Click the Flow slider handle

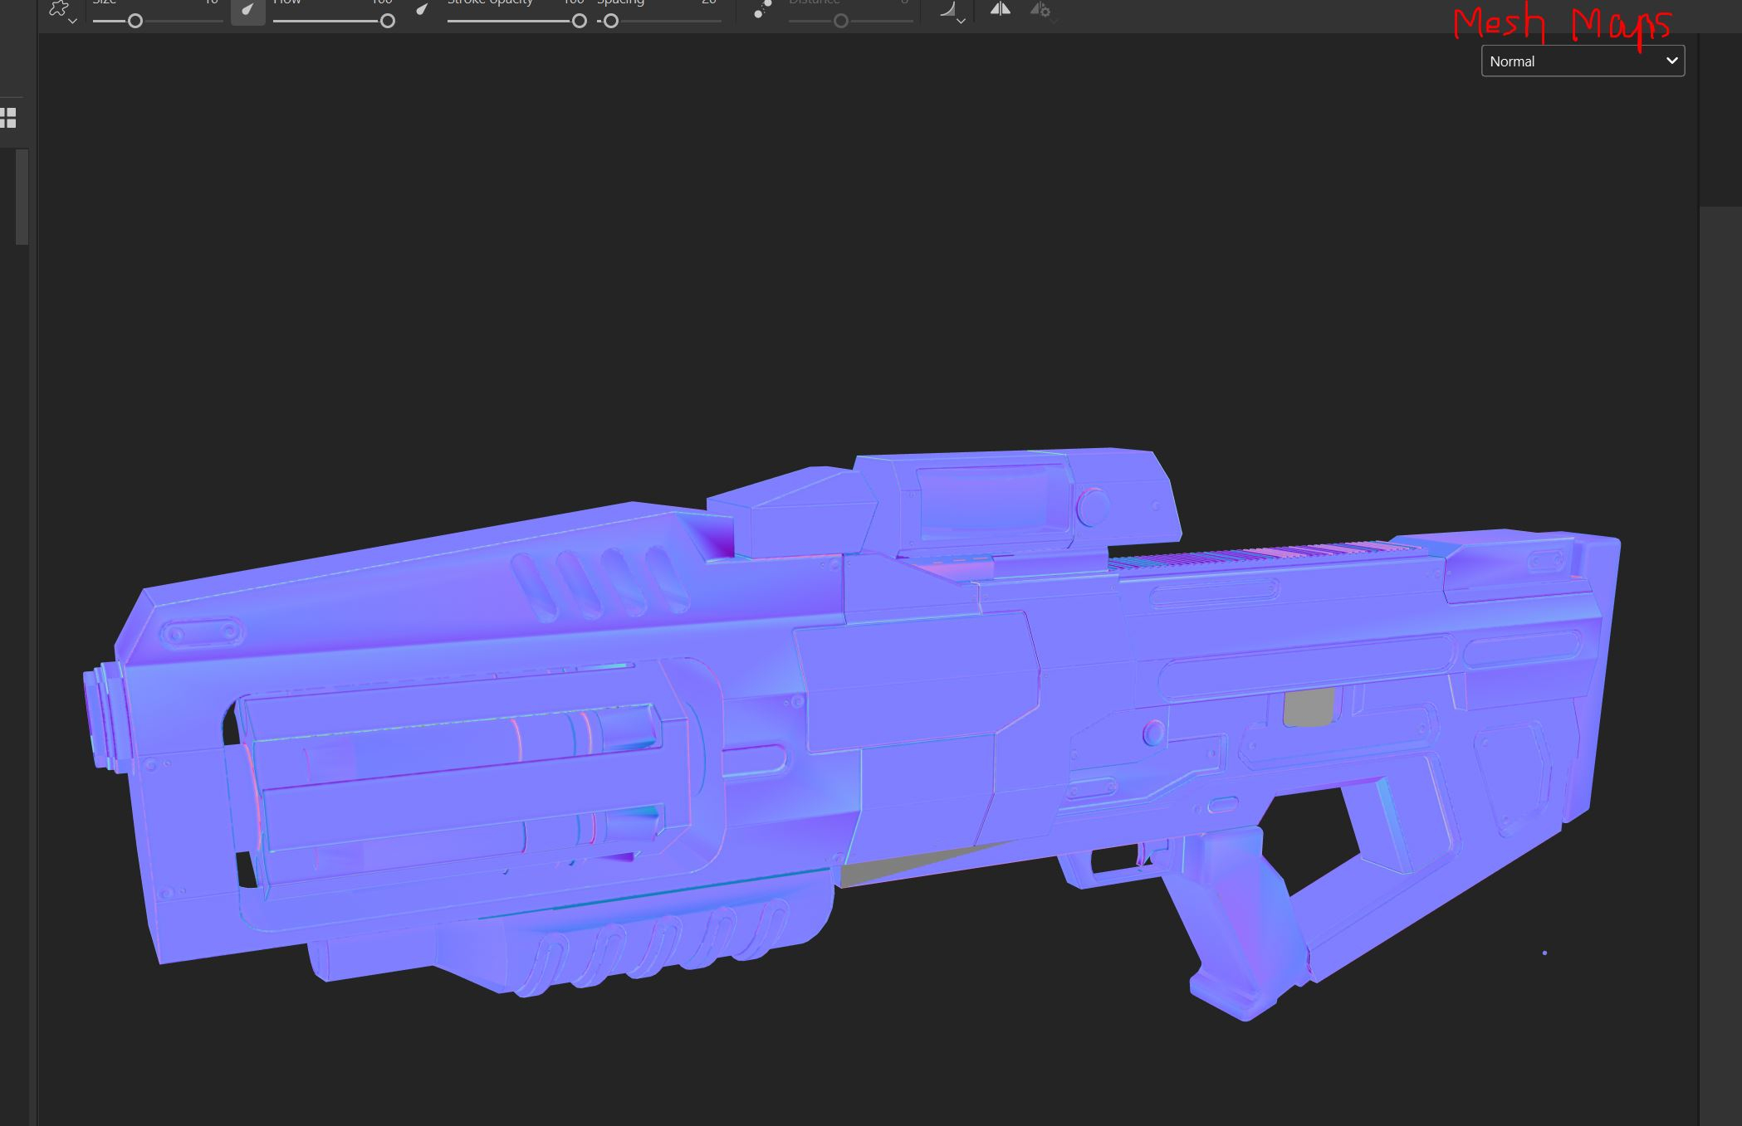pos(388,22)
